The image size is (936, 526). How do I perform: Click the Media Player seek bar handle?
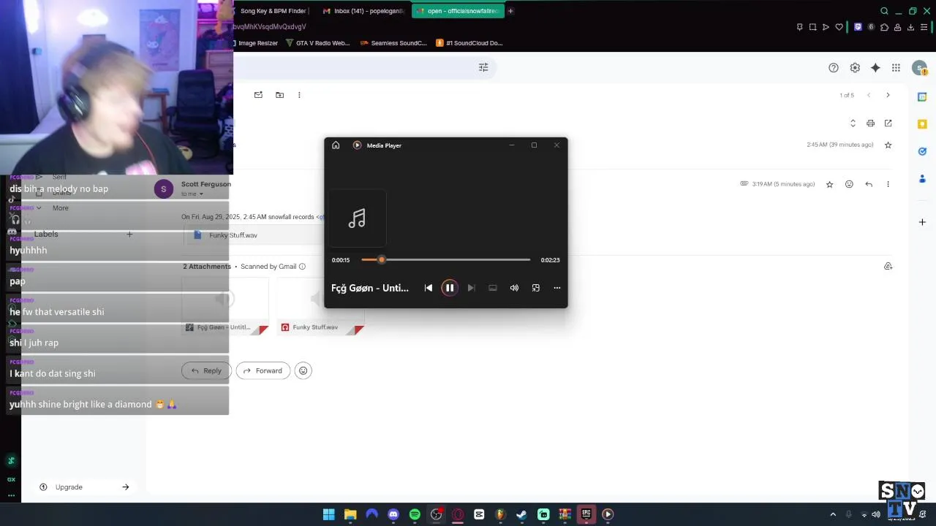(381, 259)
